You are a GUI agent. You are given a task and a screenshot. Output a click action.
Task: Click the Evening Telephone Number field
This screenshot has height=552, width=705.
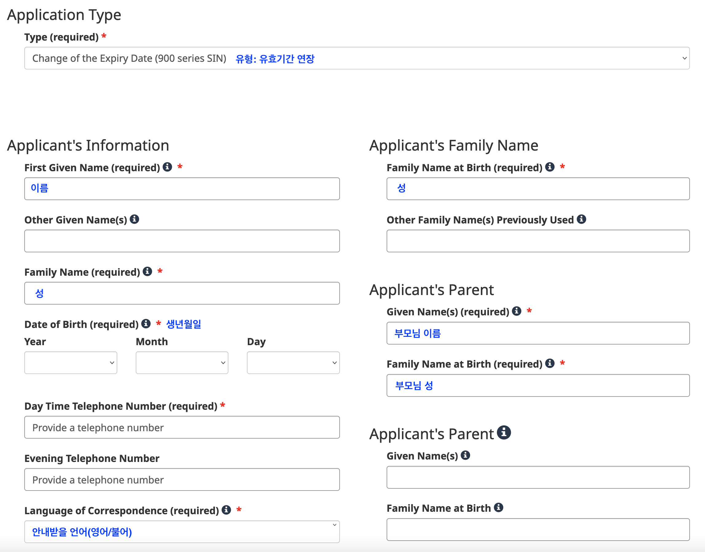tap(182, 479)
